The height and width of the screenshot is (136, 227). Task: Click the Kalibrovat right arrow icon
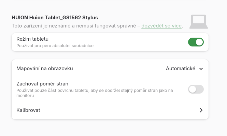201,110
